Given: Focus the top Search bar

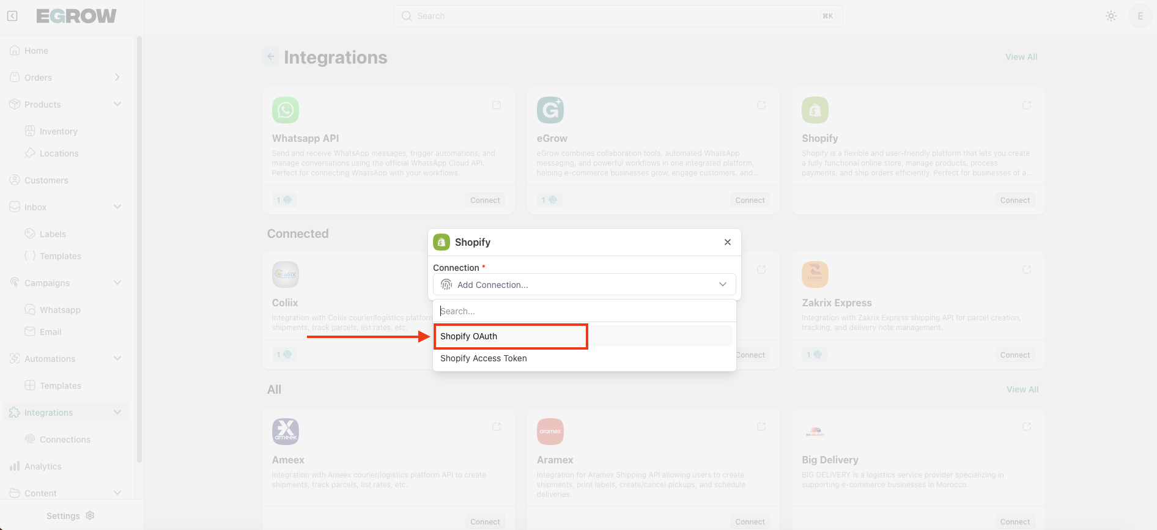Looking at the screenshot, I should tap(618, 16).
